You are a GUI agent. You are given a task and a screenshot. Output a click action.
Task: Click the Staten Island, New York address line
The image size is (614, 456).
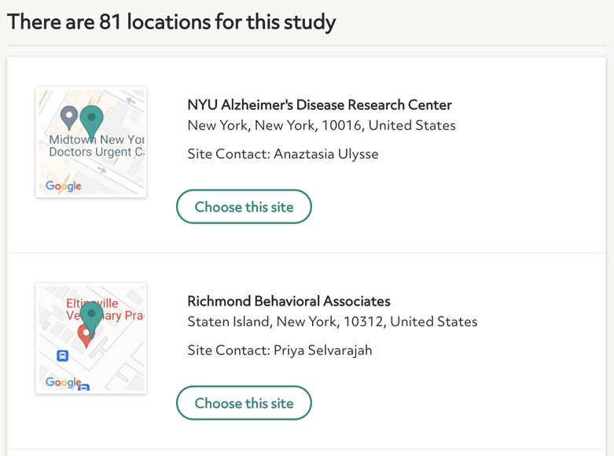coord(333,322)
